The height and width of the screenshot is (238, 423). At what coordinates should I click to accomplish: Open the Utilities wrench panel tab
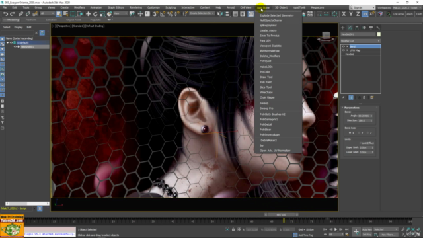pos(378,28)
